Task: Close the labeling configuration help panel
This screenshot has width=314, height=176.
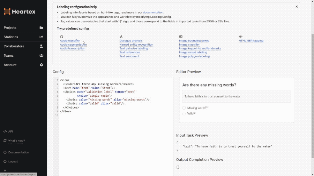Action: [297, 7]
